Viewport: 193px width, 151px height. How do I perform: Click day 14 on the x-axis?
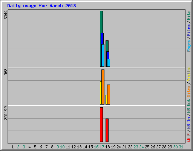click(x=85, y=147)
